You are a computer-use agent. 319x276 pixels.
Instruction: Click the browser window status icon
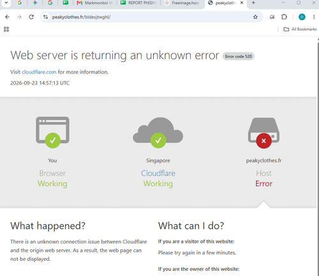(x=52, y=132)
